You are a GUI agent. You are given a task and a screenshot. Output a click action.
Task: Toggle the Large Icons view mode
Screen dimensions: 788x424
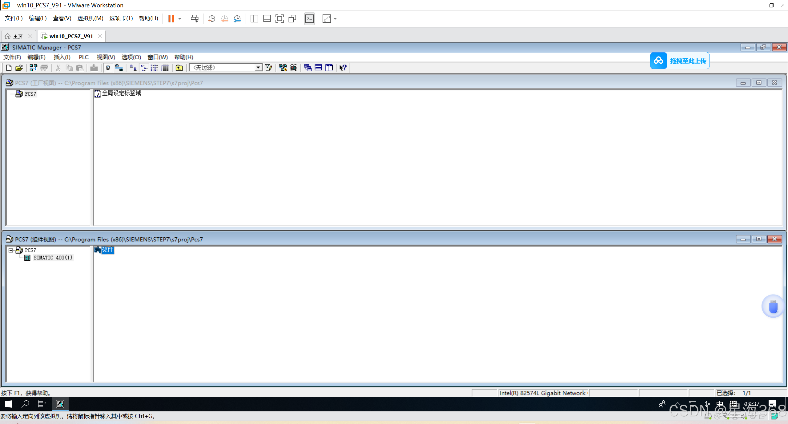[x=133, y=68]
